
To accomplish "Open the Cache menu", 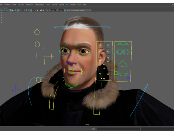I will coord(79,5).
